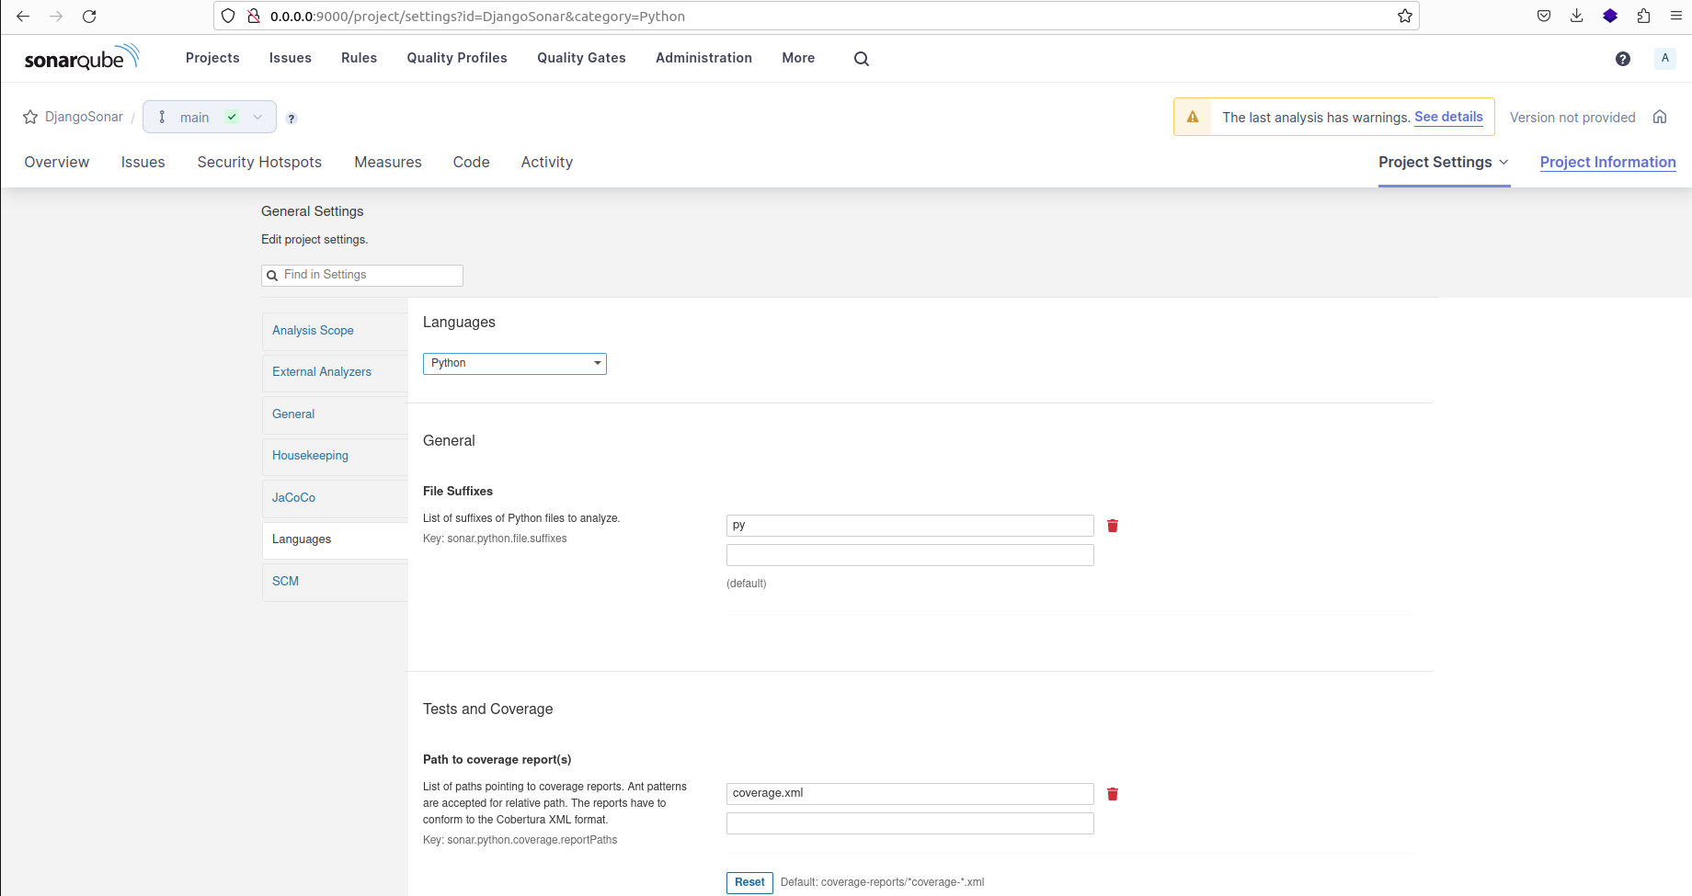
Task: Click the insecure connection lock icon
Action: [254, 16]
